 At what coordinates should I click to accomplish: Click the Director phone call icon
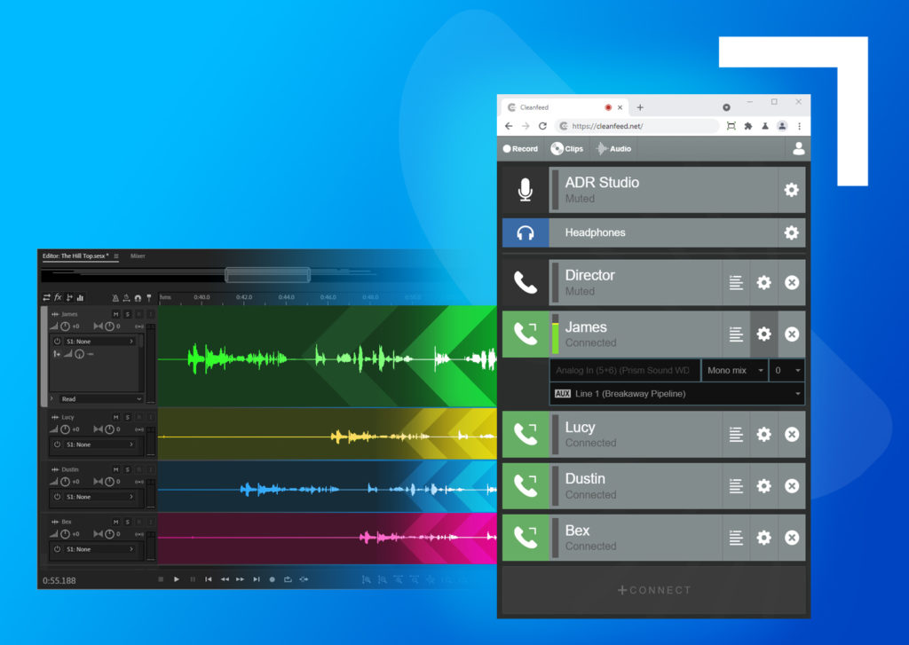[526, 282]
